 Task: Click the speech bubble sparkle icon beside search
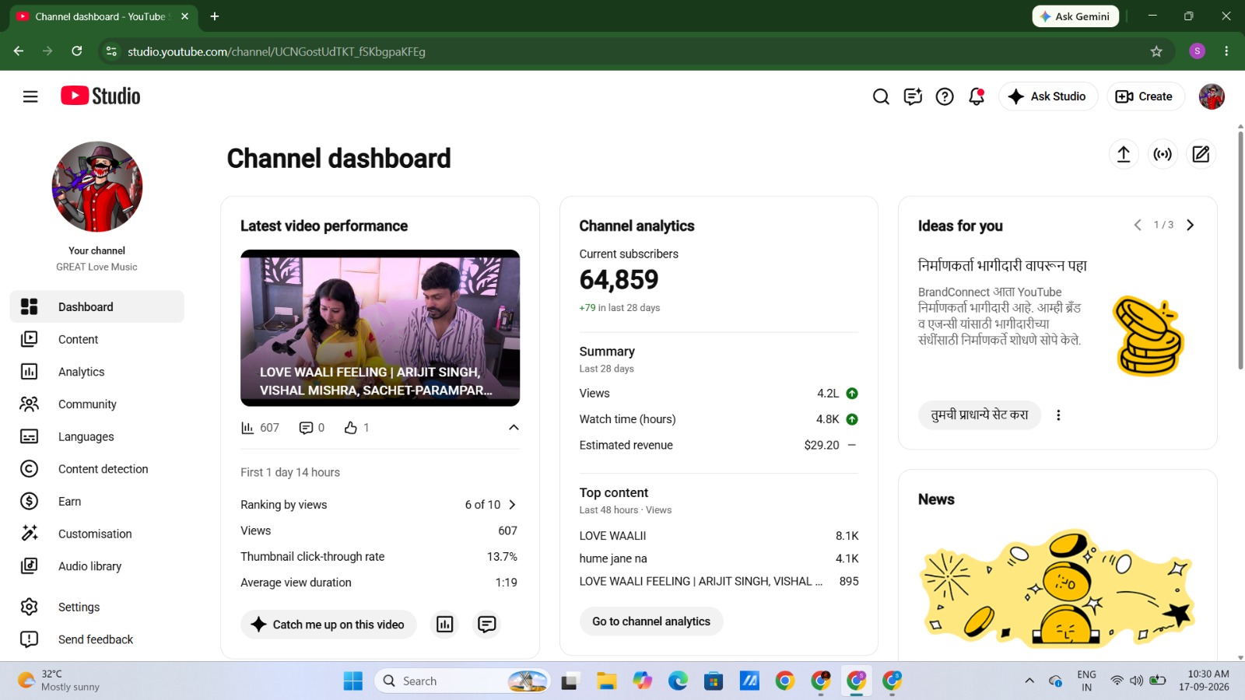coord(913,96)
